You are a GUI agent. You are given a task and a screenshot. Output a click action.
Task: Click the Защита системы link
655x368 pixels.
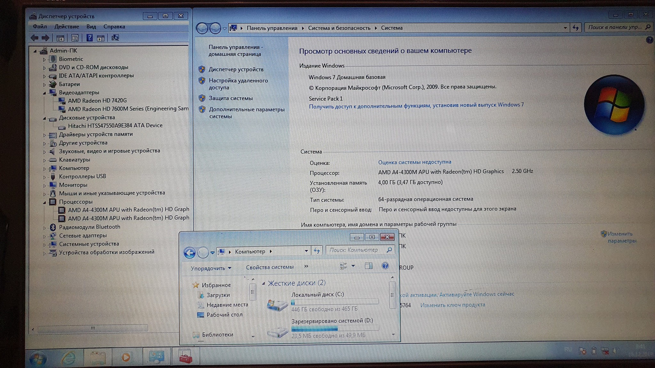pos(231,98)
